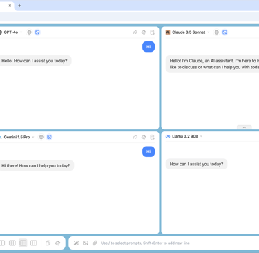Click the image upload icon in input bar

click(x=86, y=243)
